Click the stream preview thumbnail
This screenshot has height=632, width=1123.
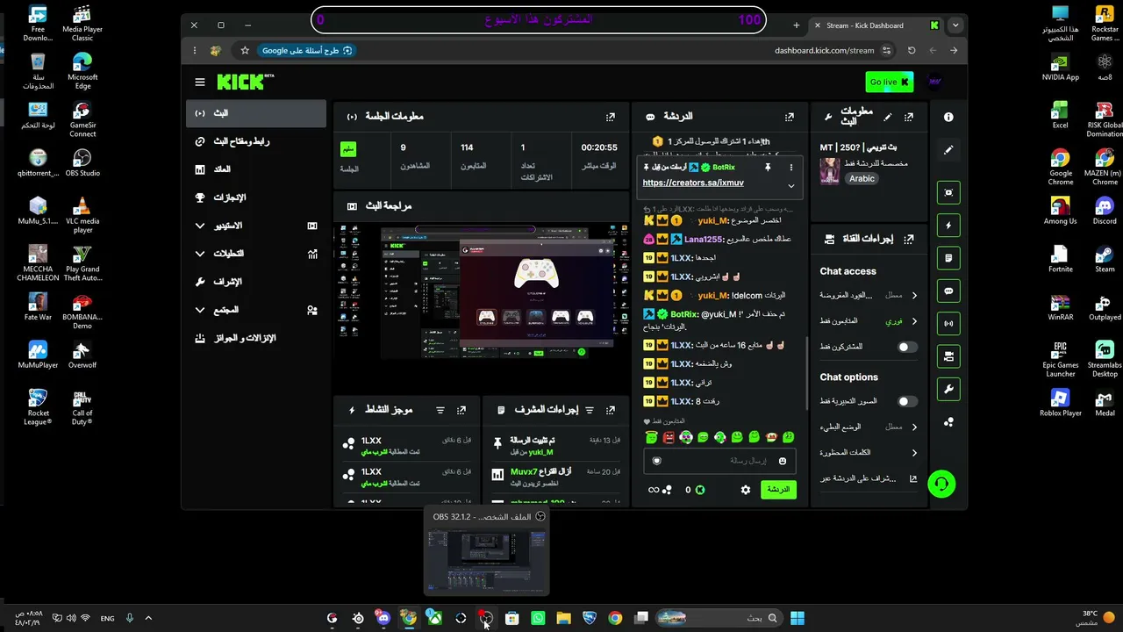click(x=482, y=291)
